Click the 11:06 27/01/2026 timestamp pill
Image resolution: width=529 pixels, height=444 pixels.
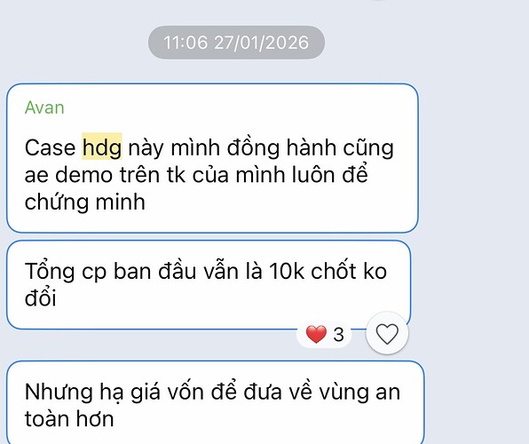tap(236, 43)
